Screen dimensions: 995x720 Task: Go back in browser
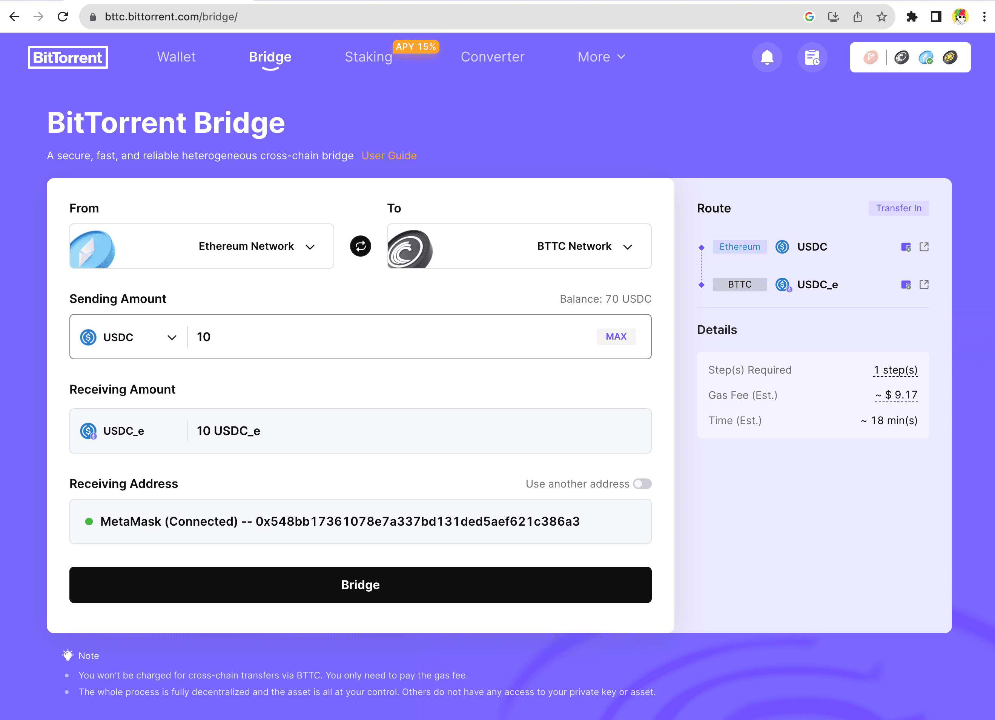coord(14,17)
